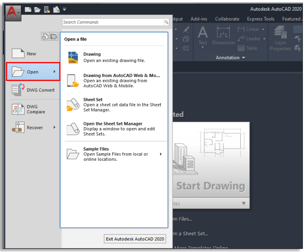Click the Layer Properties icon
The image size is (306, 252).
280,38
